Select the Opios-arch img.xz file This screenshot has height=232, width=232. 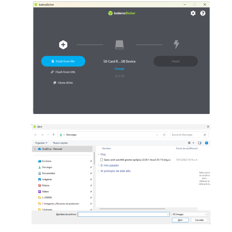pyautogui.click(x=137, y=160)
